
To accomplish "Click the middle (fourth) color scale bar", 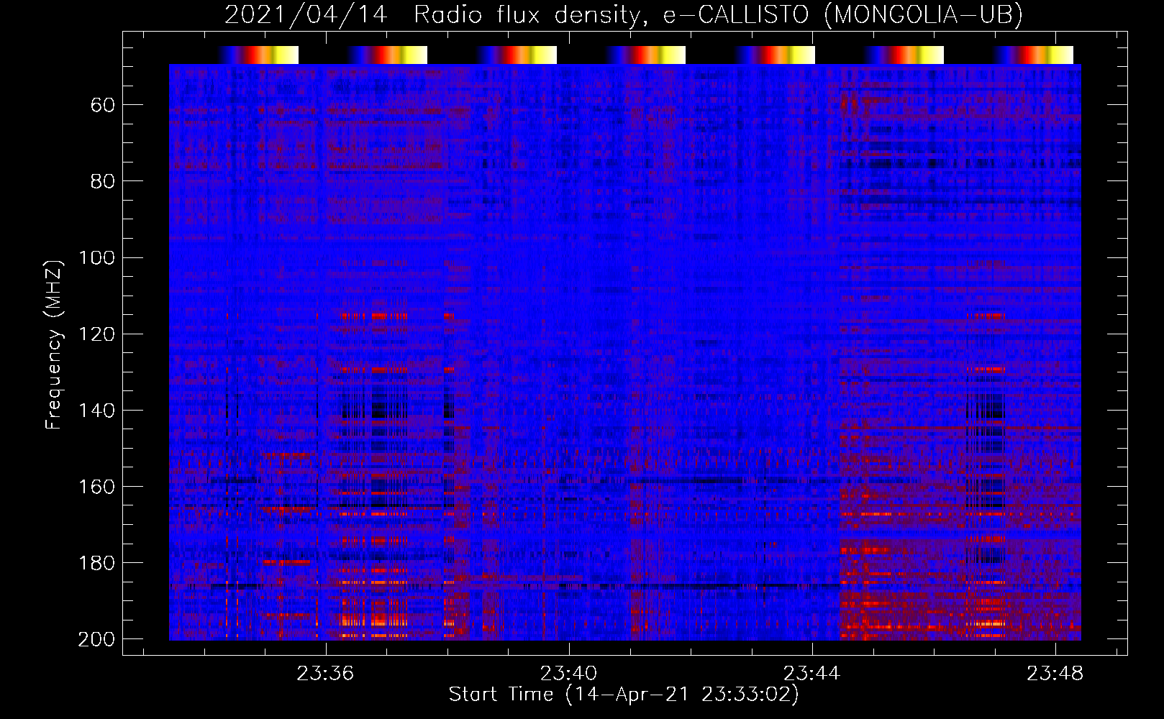I will pos(645,55).
